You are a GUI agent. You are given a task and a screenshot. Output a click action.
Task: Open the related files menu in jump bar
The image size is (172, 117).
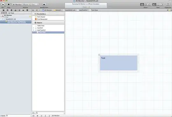[x=33, y=10]
